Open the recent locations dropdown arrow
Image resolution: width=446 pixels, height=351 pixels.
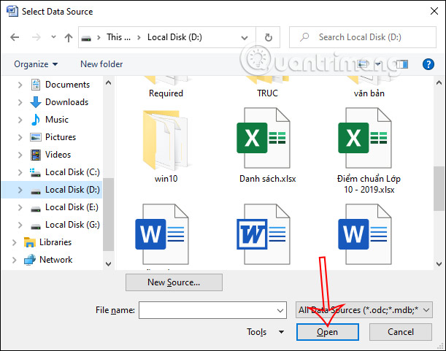pyautogui.click(x=53, y=37)
